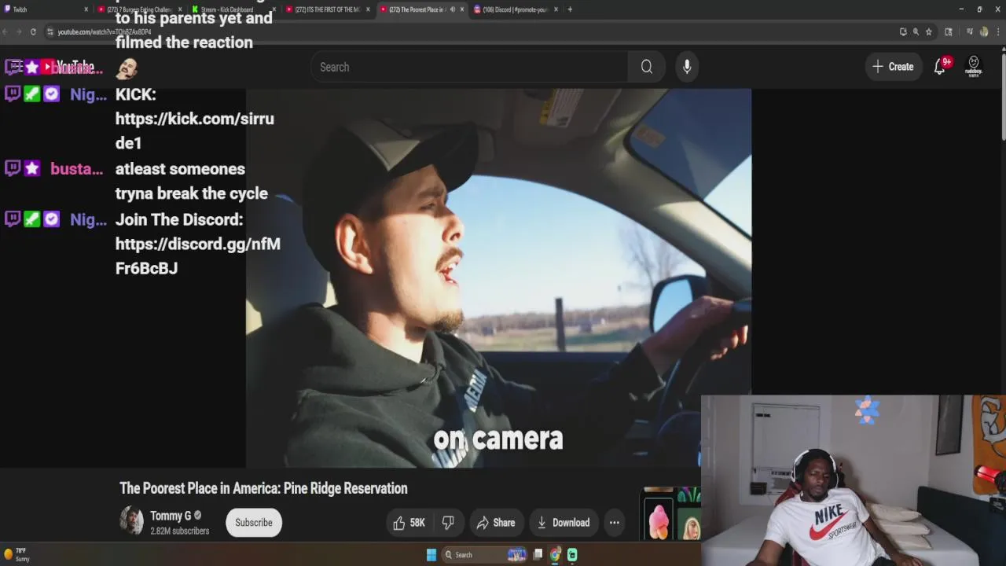Open the kick.com/sirrude1 chat link
Image resolution: width=1006 pixels, height=566 pixels.
195,130
